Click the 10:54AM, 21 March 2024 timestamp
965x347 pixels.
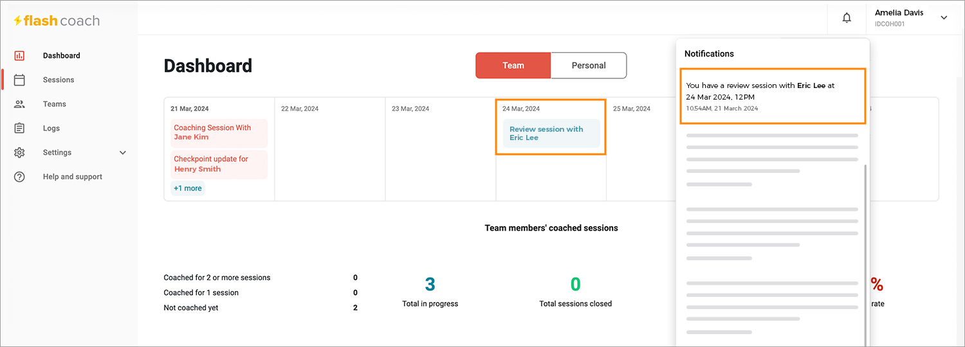[x=722, y=109]
